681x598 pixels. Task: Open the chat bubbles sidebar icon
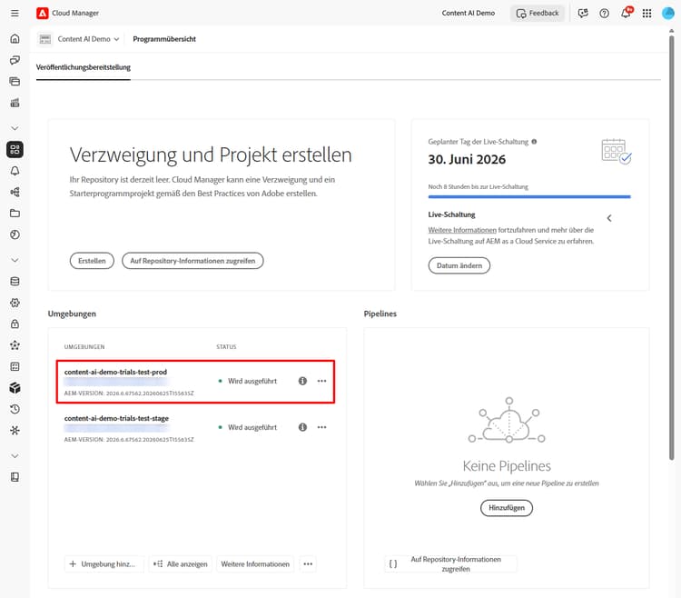pyautogui.click(x=15, y=60)
